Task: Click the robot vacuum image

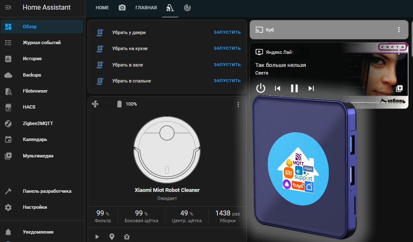Action: click(167, 150)
